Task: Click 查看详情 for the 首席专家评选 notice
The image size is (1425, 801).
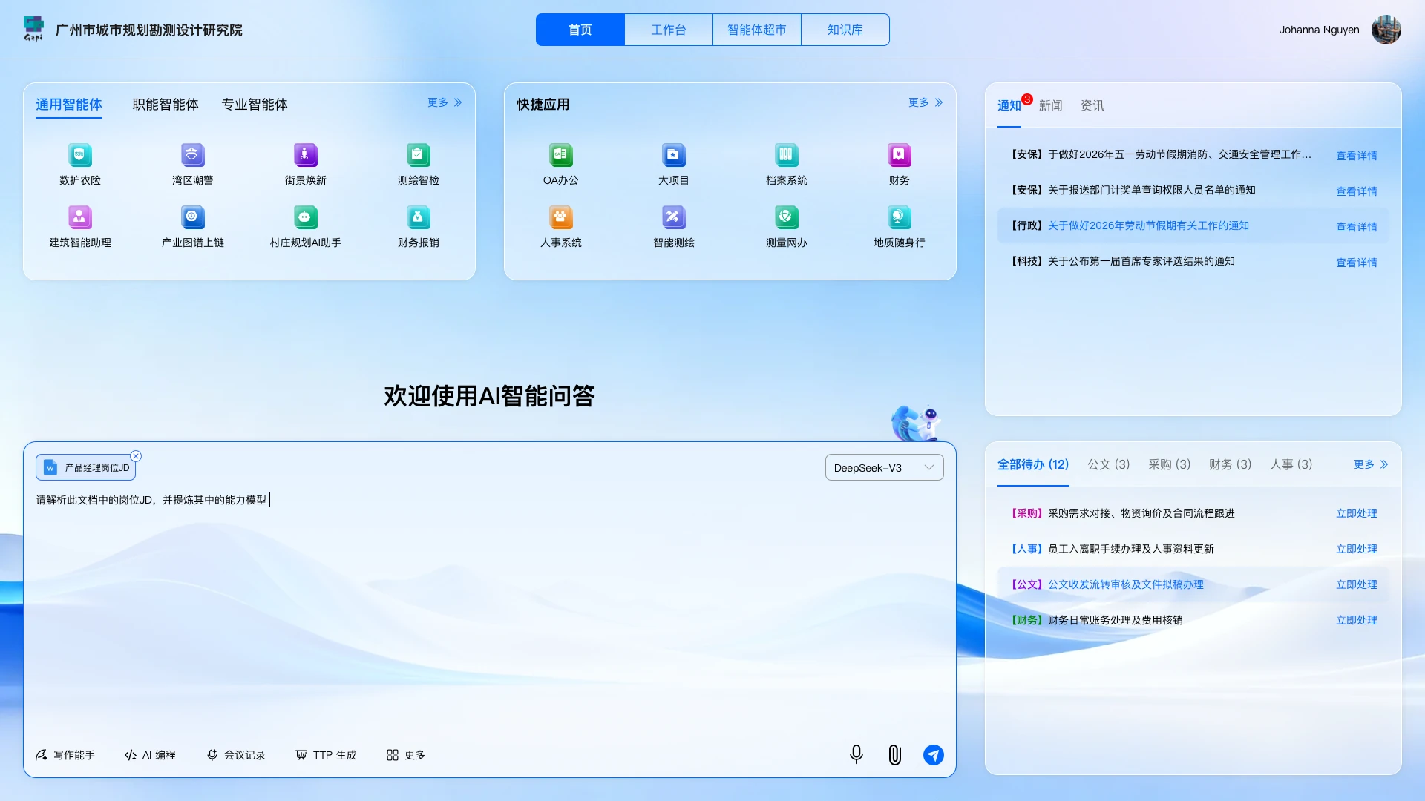Action: pyautogui.click(x=1357, y=263)
